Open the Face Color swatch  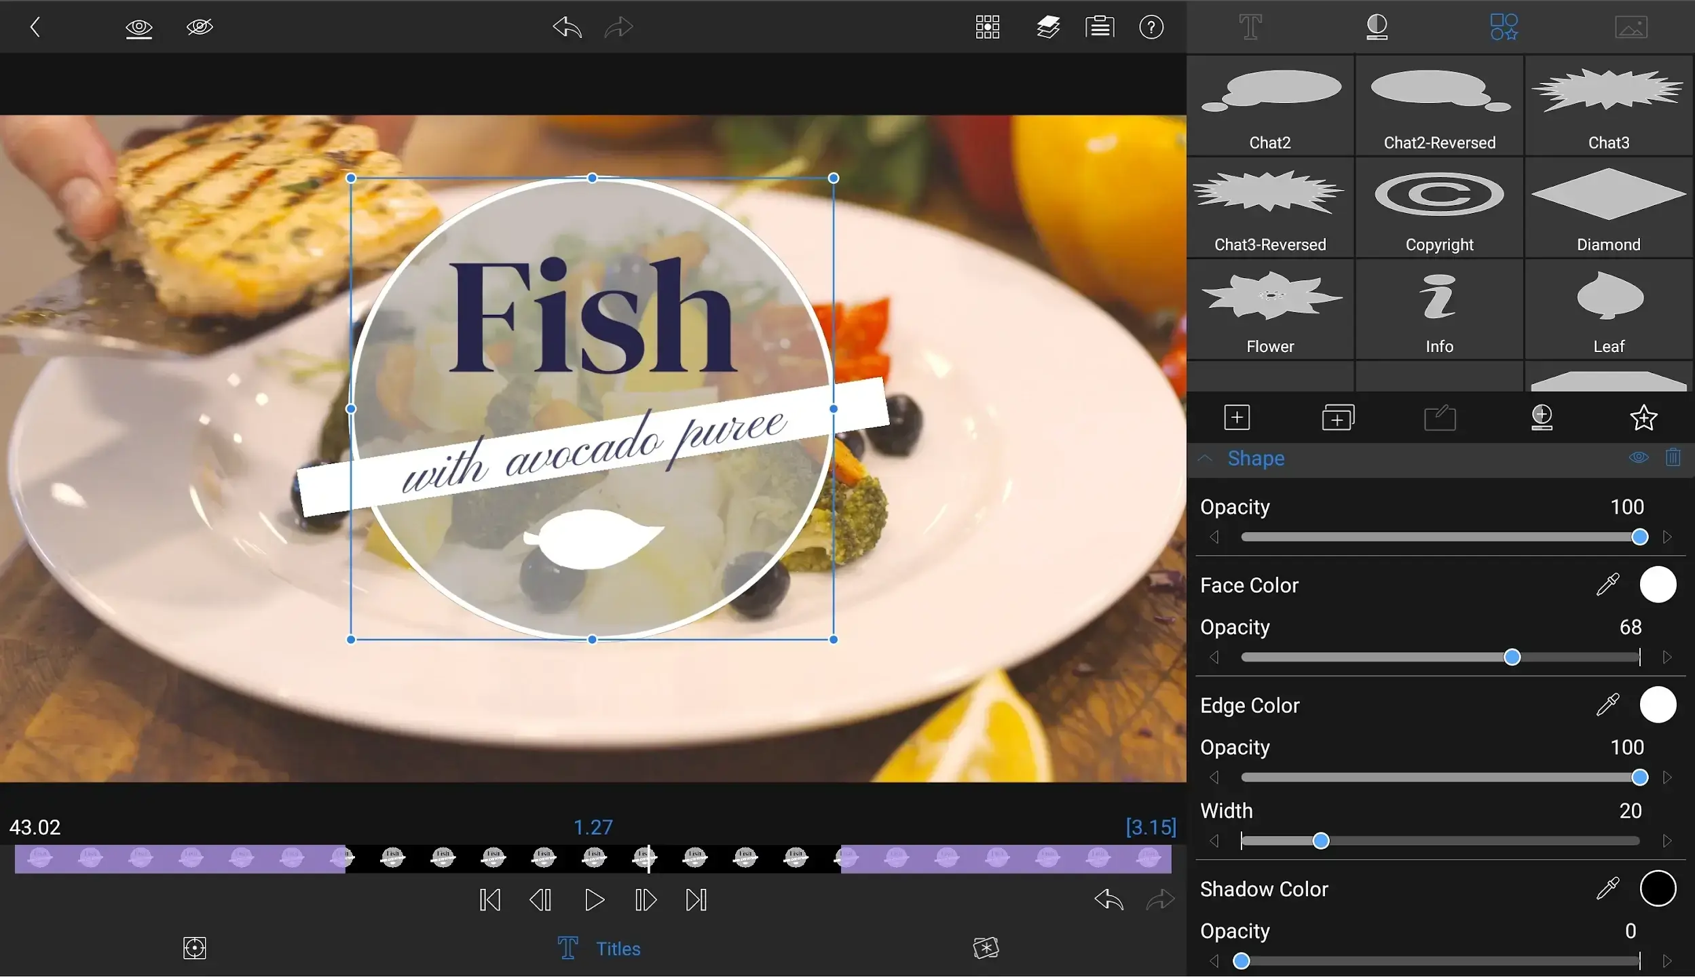click(x=1658, y=584)
